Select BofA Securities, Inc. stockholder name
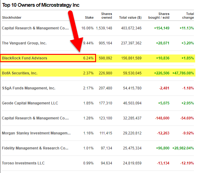This screenshot has width=197, height=173. tap(20, 73)
